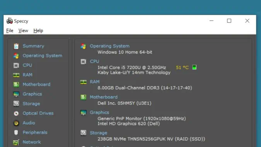The height and width of the screenshot is (147, 261).
Task: Click 8.00GB Dual-Channel DDR3 text
Action: coord(145,88)
